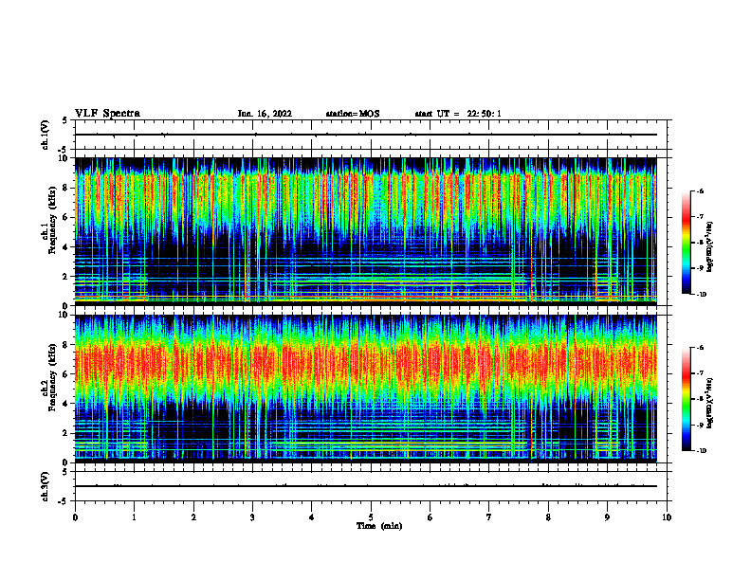
Task: Select the "start UT = 22:50: 1" text
Action: 458,114
